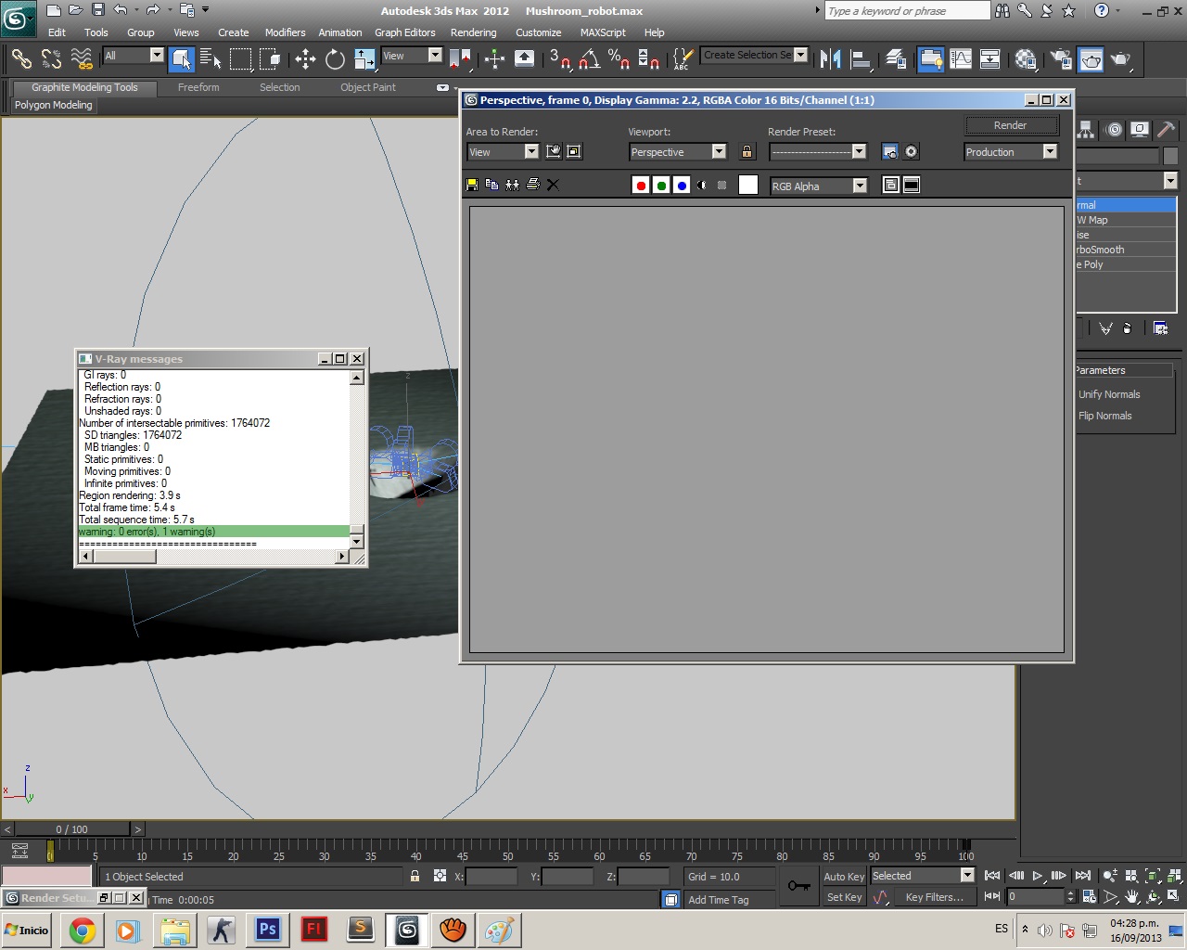Click Flip Normals in the Parameters rollout
This screenshot has height=950, width=1187.
(x=1105, y=416)
